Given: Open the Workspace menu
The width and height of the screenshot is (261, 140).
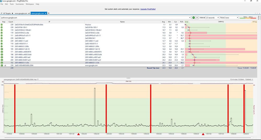Looking at the screenshot, I should 30,4.
